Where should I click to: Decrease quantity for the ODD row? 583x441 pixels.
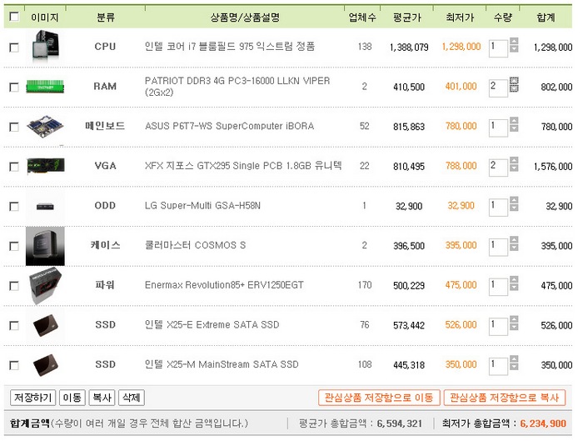click(514, 208)
